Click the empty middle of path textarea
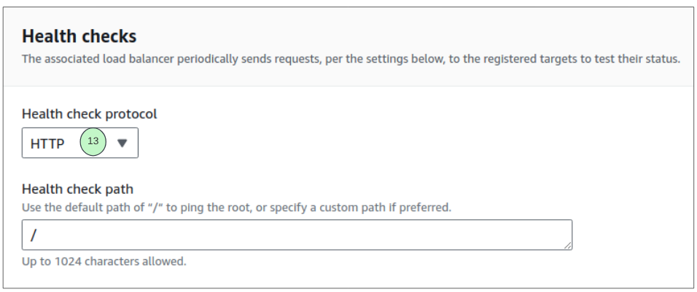Image resolution: width=697 pixels, height=292 pixels. (x=297, y=234)
